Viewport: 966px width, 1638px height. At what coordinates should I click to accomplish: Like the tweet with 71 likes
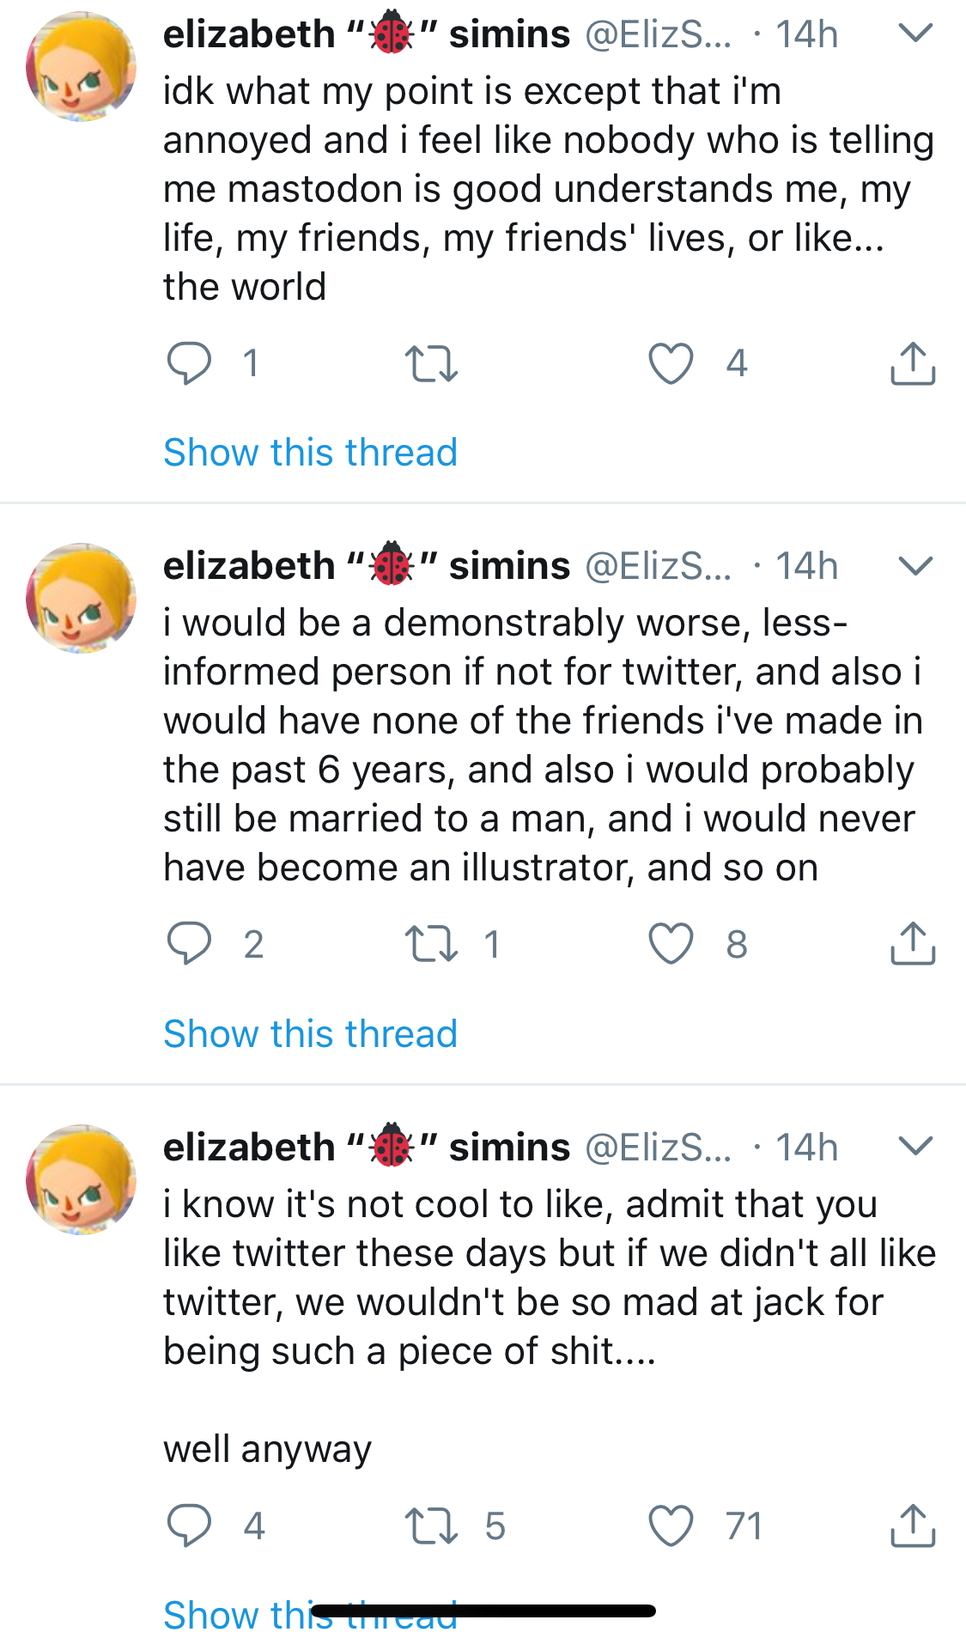pos(671,1525)
